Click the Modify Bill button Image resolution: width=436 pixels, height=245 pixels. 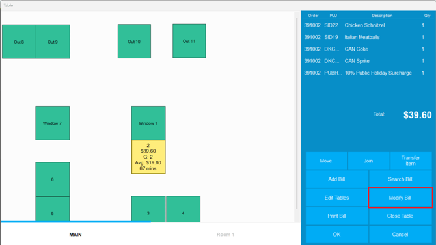coord(400,198)
